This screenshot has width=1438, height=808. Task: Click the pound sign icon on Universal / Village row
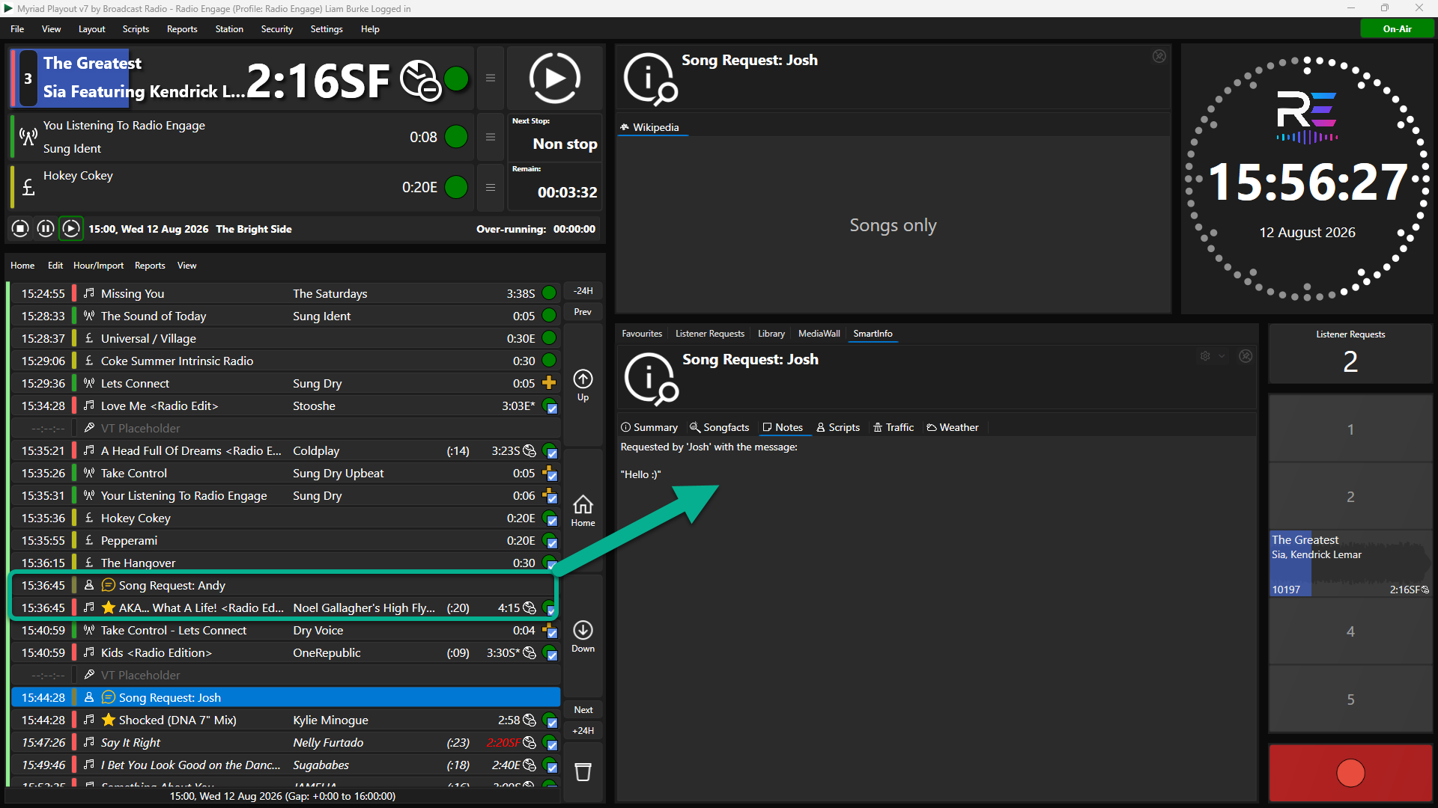pyautogui.click(x=89, y=338)
